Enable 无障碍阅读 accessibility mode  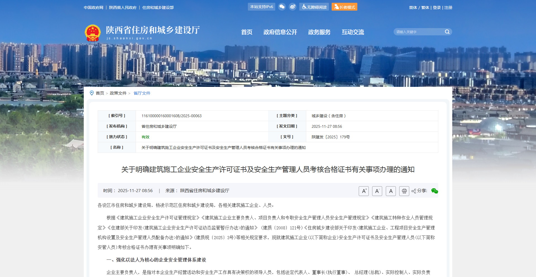(314, 7)
